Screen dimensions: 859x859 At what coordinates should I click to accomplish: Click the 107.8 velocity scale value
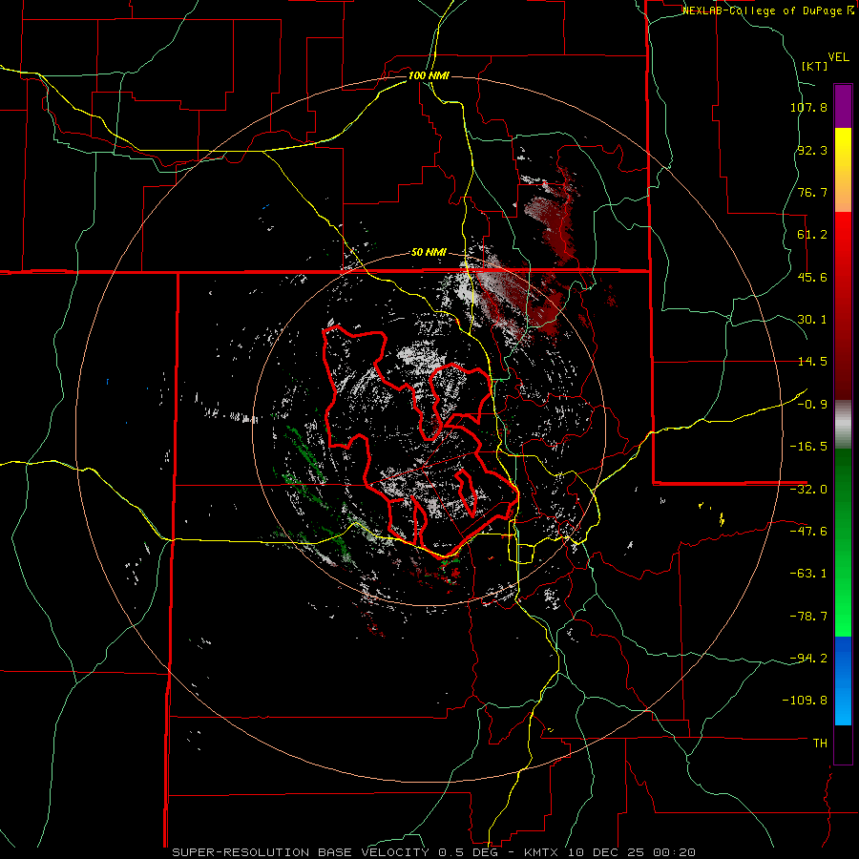click(x=808, y=107)
